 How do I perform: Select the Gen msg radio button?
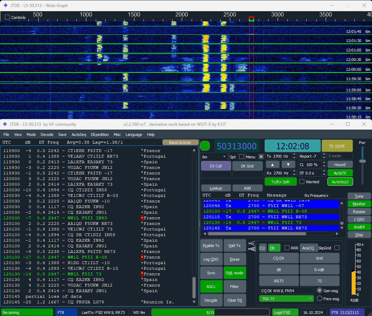[x=320, y=290]
